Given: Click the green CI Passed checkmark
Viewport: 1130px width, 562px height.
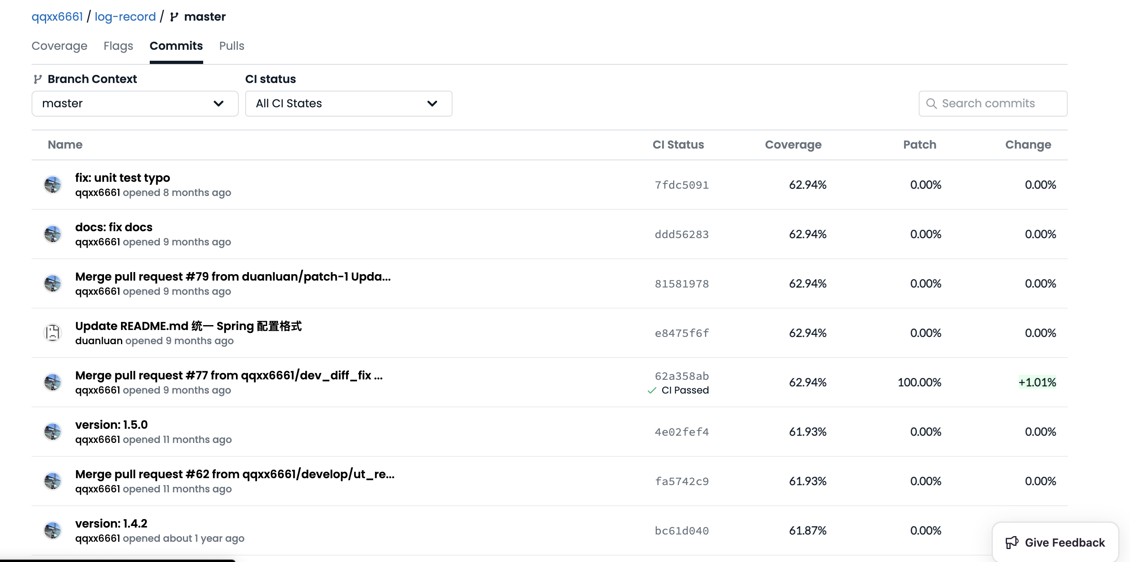Looking at the screenshot, I should (x=652, y=390).
